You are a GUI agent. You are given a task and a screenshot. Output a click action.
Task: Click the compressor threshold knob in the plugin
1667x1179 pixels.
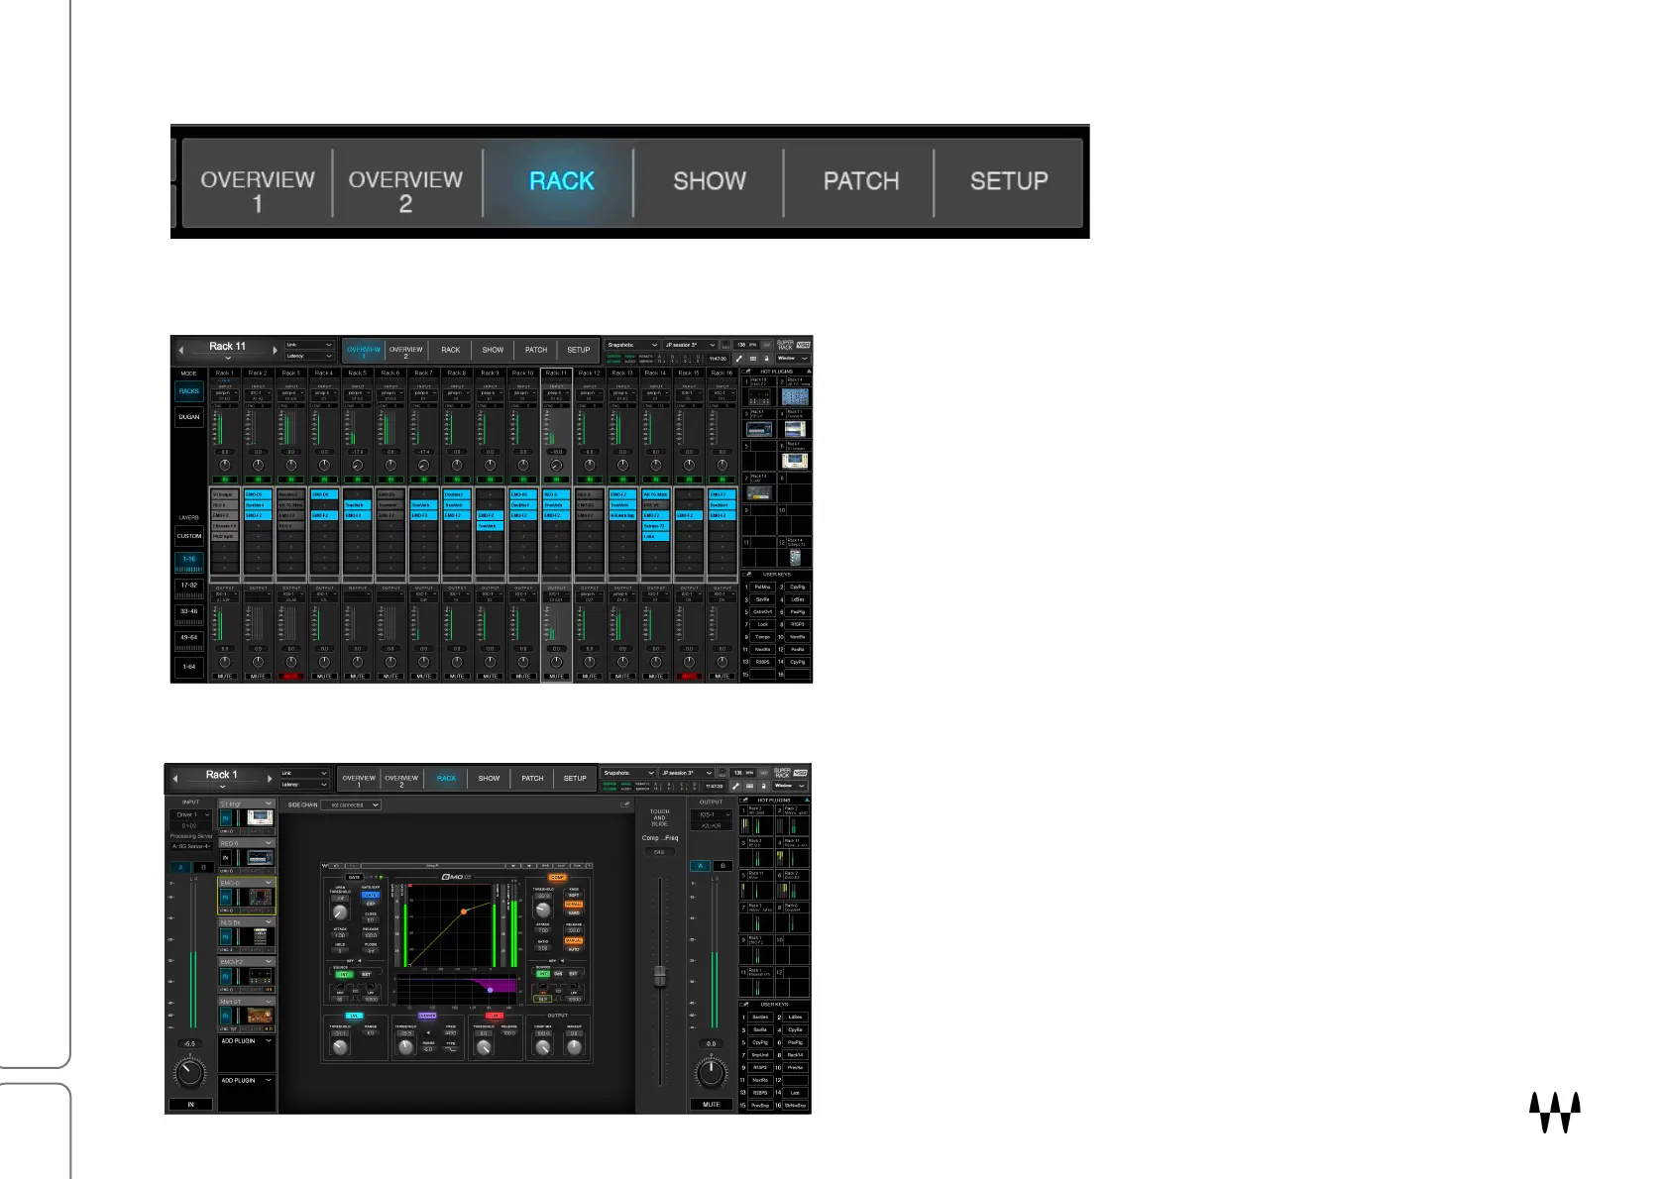coord(543,911)
